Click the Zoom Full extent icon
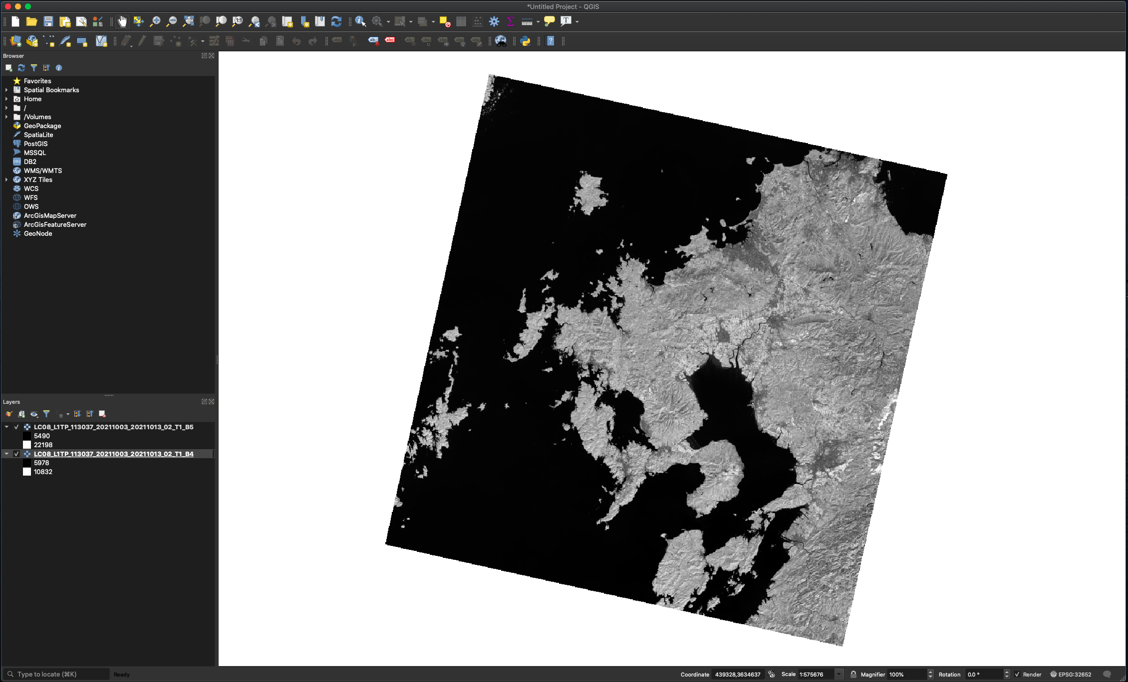The width and height of the screenshot is (1128, 682). (188, 21)
